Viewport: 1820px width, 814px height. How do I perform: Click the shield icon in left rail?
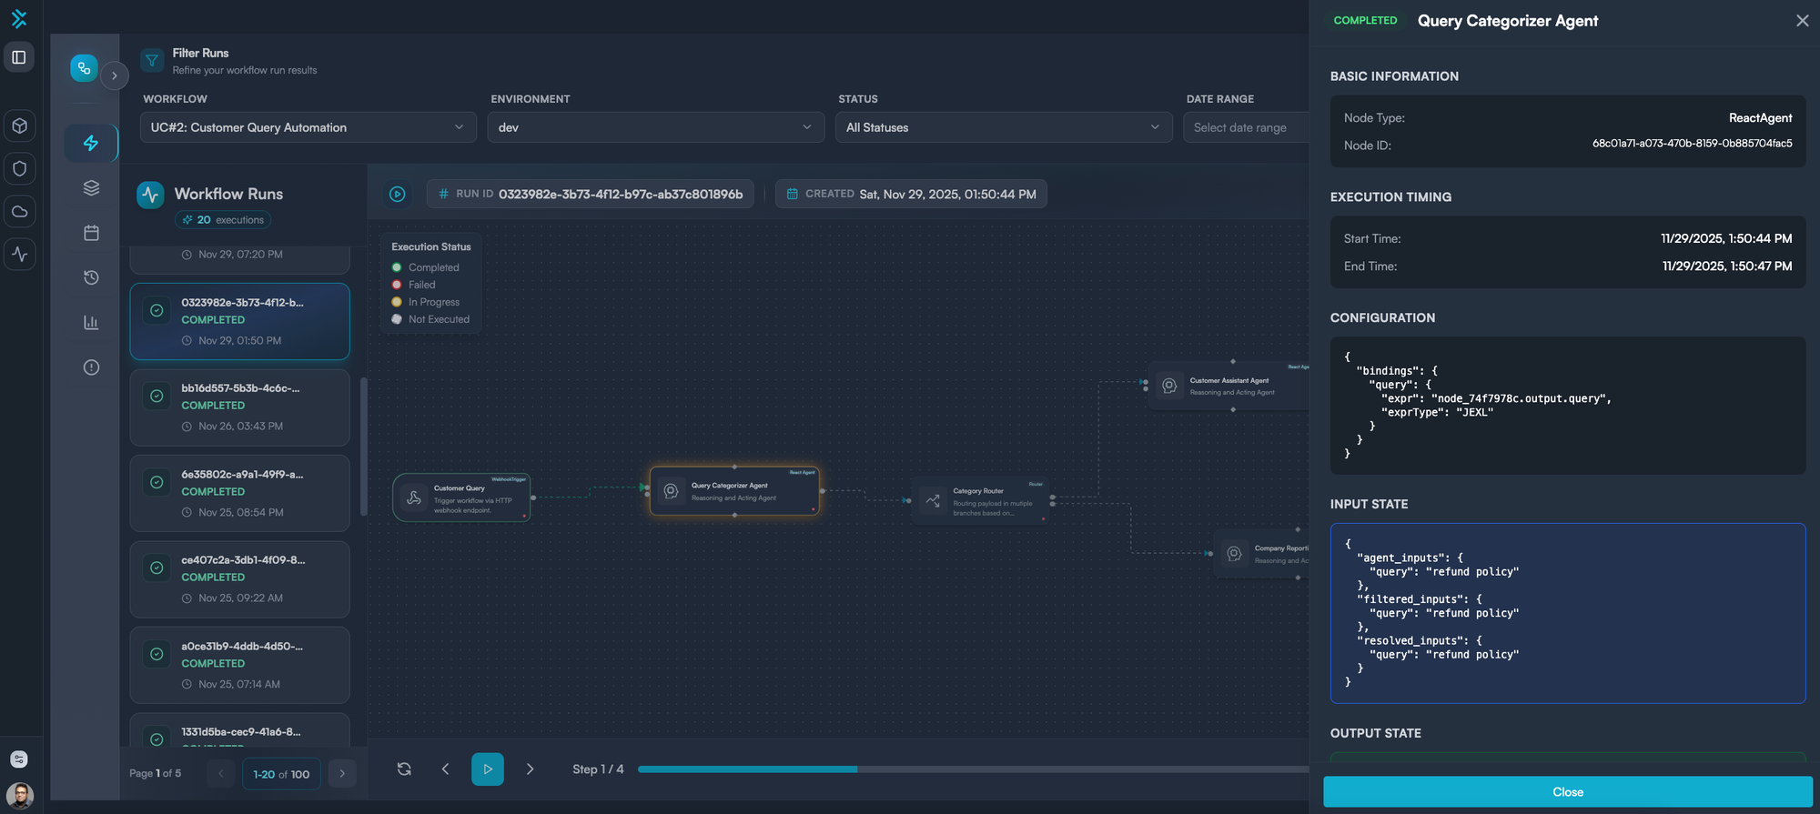(x=20, y=168)
